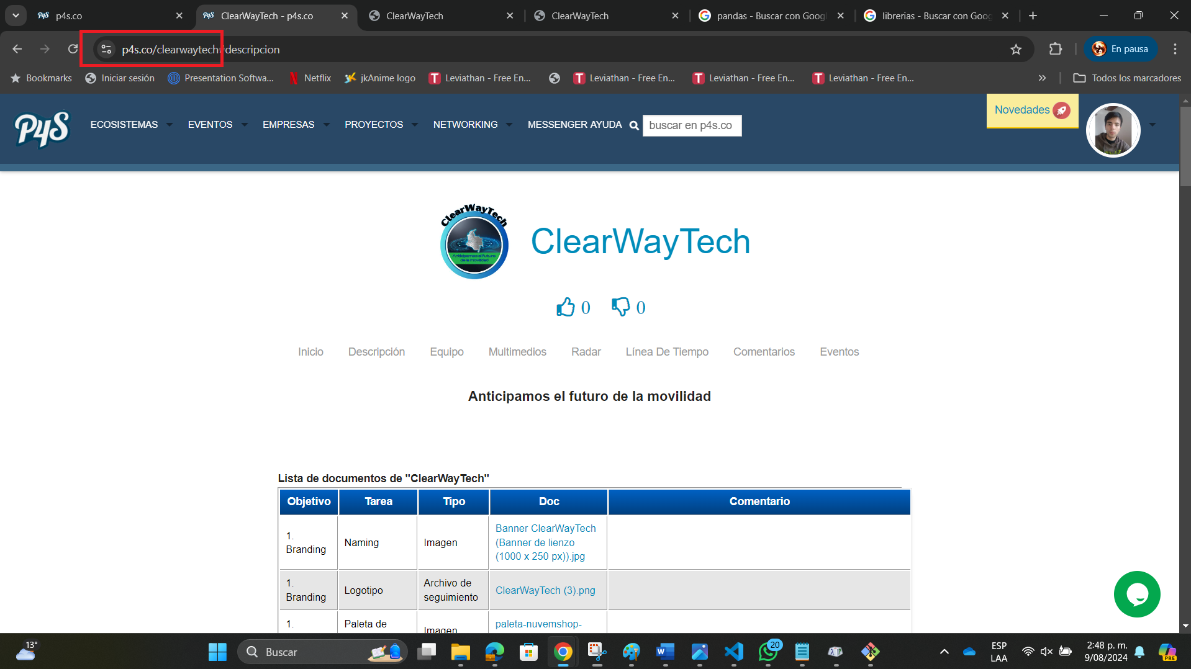Go to the Multimedios section tab

[x=517, y=352]
